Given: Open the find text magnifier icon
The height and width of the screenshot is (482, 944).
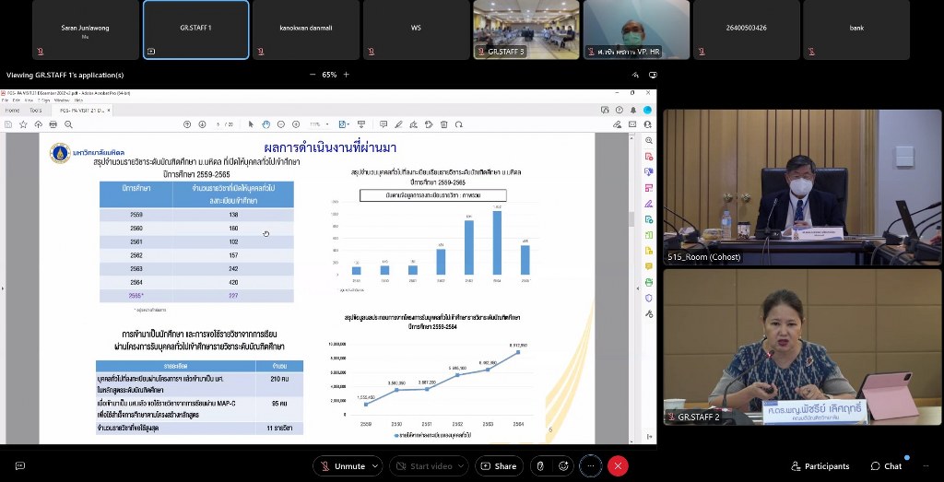Looking at the screenshot, I should [68, 124].
